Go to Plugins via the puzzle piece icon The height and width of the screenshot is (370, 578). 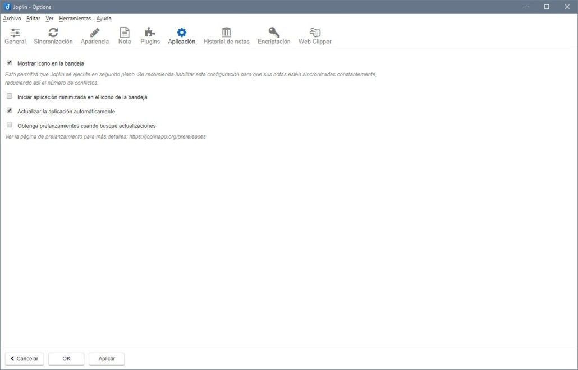(x=150, y=33)
